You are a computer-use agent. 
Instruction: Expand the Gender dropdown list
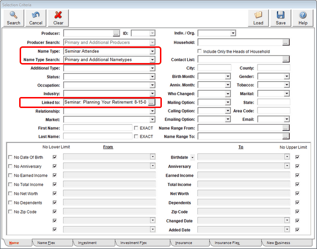286,76
